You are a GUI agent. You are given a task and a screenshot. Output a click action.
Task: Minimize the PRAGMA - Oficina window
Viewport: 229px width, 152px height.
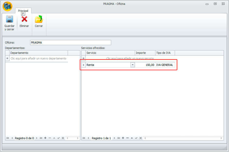pos(207,4)
